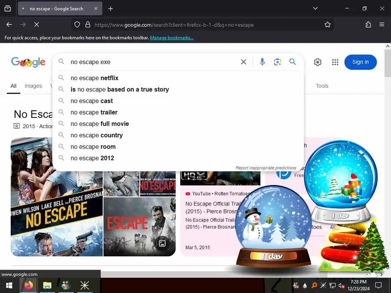Choose the 'no escape cast' suggestion
The width and height of the screenshot is (391, 293).
tap(178, 101)
